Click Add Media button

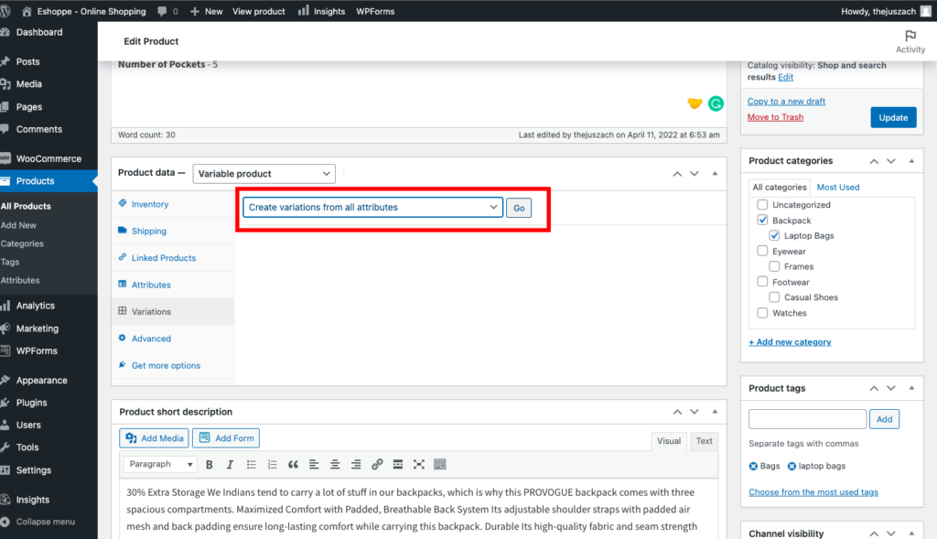coord(154,438)
